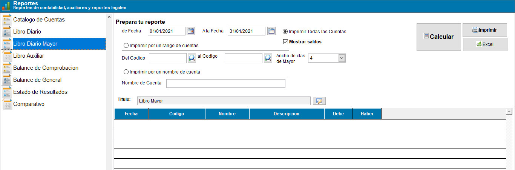Export the report with the Excel button
The image size is (515, 170).
[x=485, y=44]
